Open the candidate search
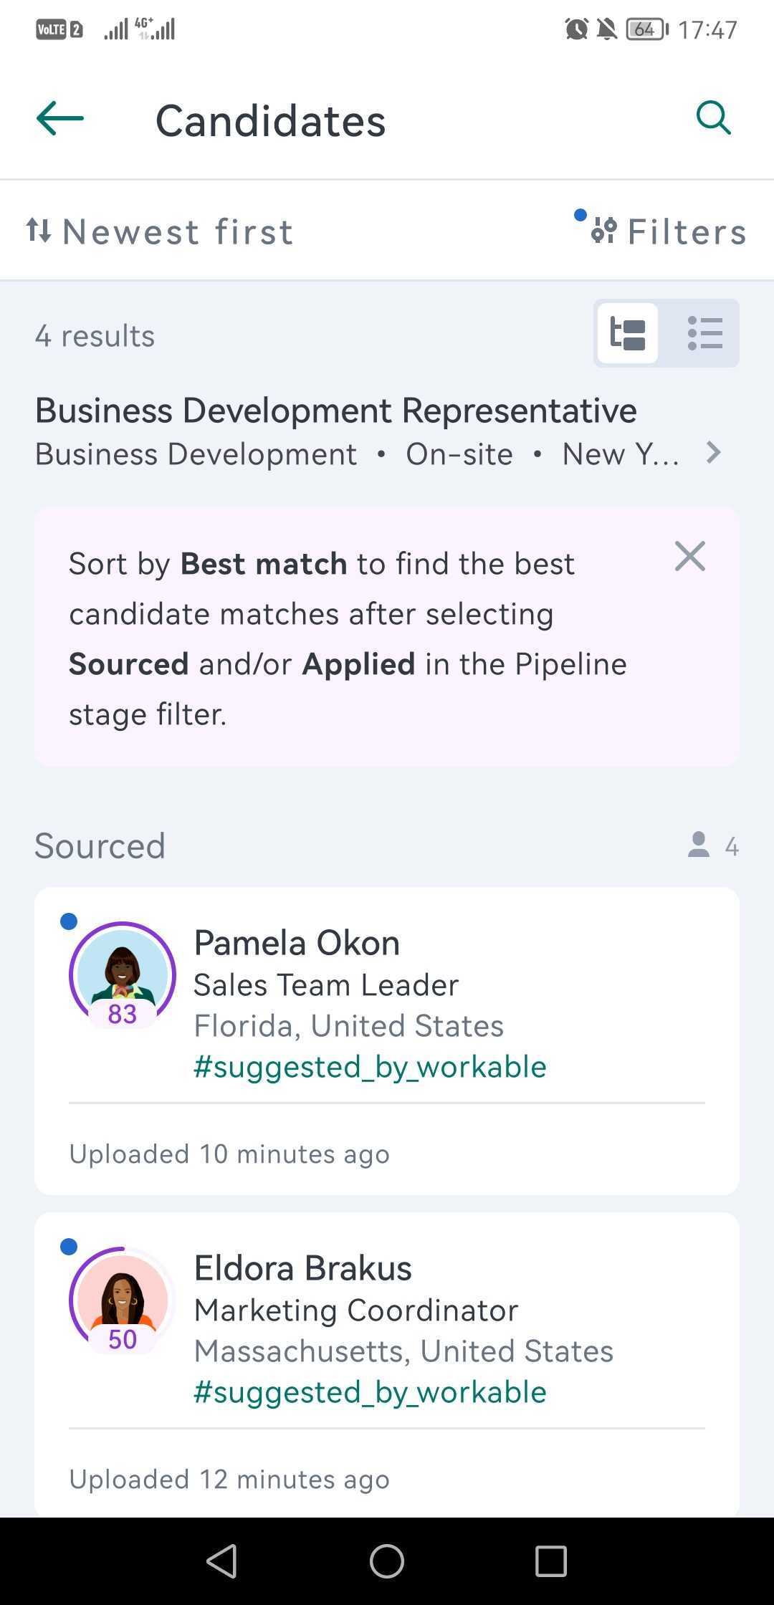774x1605 pixels. [712, 118]
